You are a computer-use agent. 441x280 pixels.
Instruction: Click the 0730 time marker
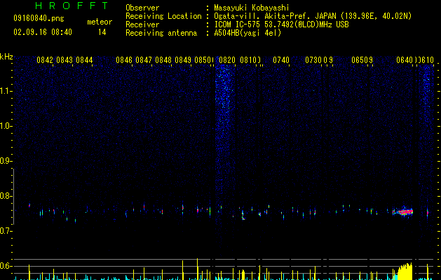click(x=313, y=60)
